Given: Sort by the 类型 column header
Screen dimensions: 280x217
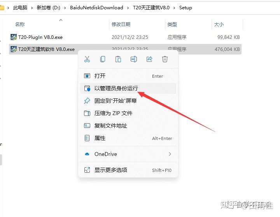Looking at the screenshot, I should 172,24.
